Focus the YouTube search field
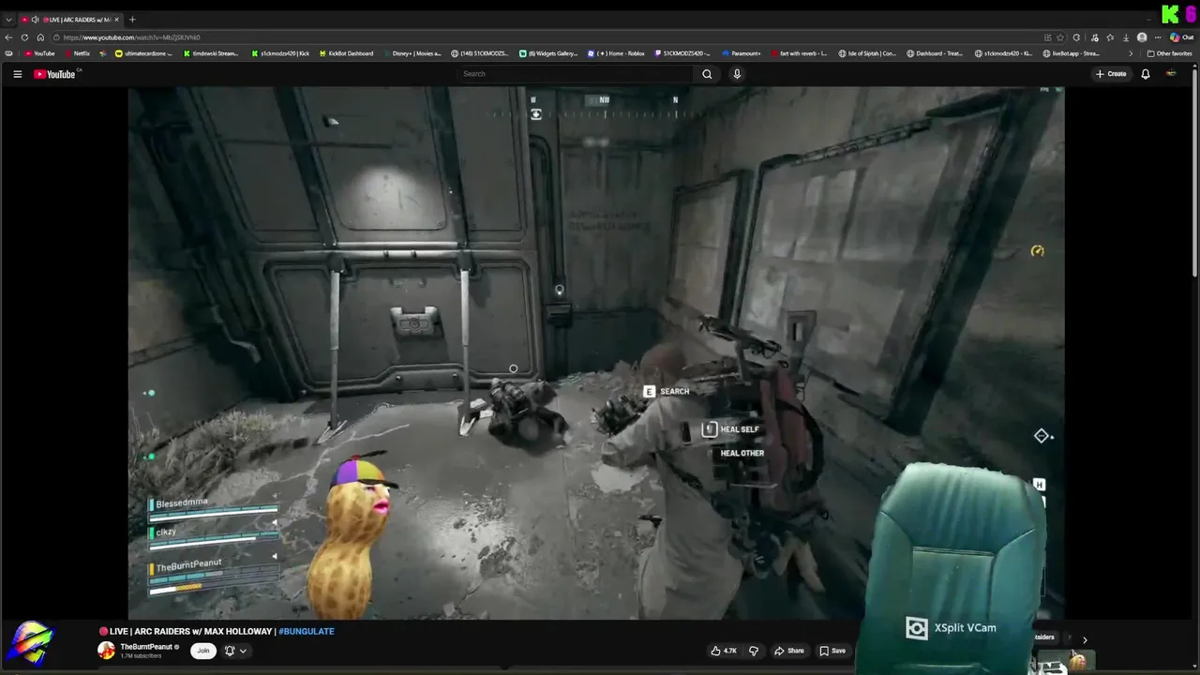 point(574,74)
